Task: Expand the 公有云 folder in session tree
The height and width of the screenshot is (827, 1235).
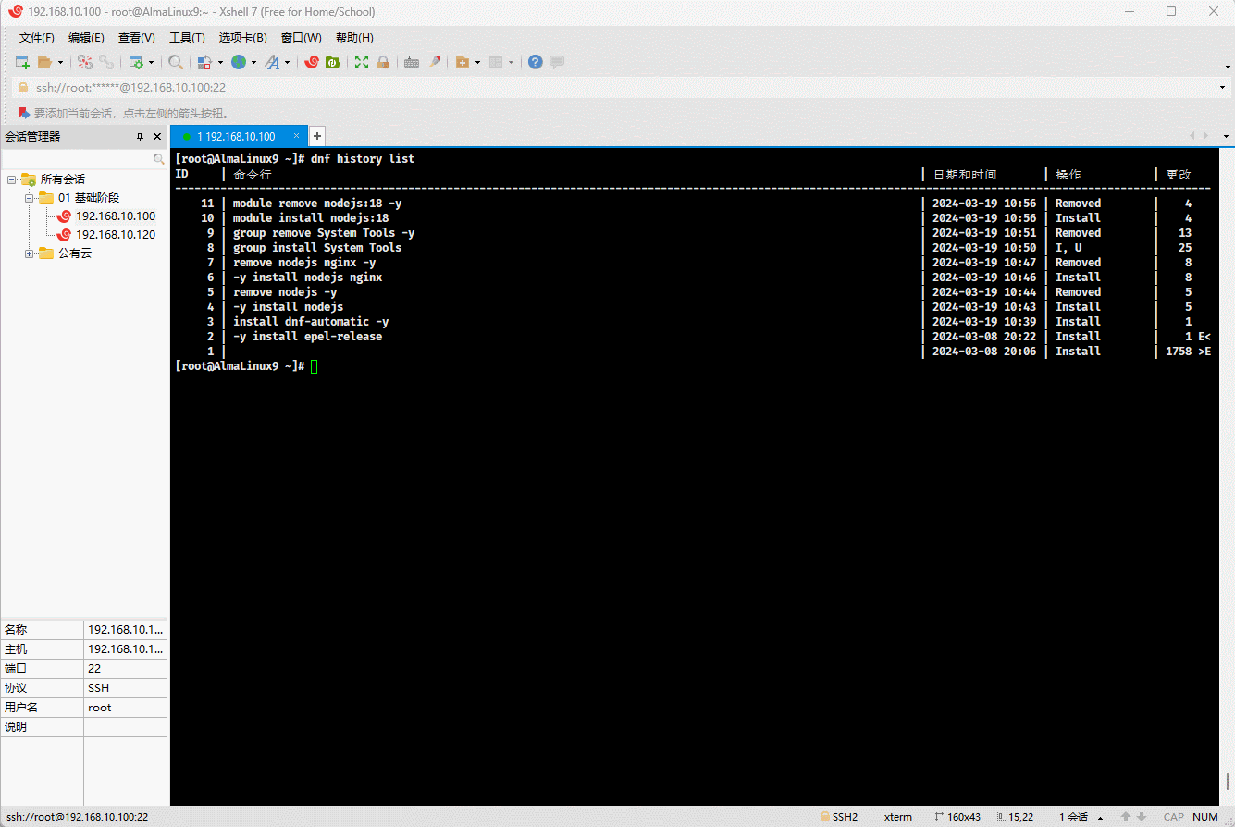Action: 30,253
